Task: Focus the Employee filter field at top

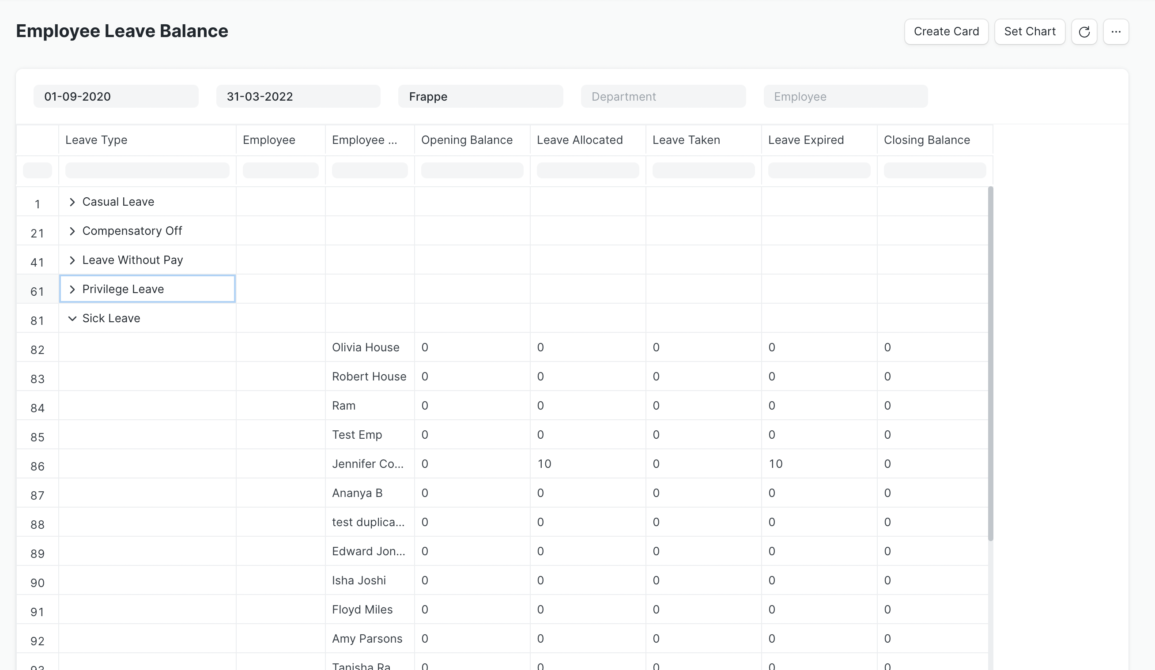Action: coord(845,97)
